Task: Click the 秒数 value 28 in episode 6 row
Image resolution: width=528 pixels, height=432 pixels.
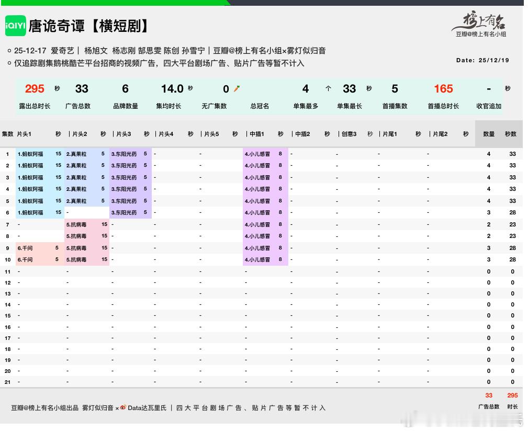Action: (x=512, y=212)
